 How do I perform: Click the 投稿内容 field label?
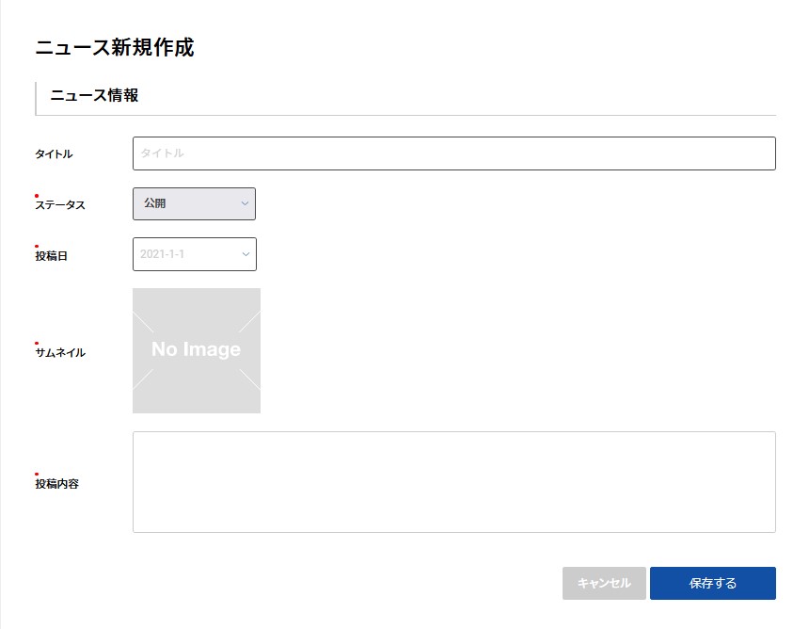56,484
